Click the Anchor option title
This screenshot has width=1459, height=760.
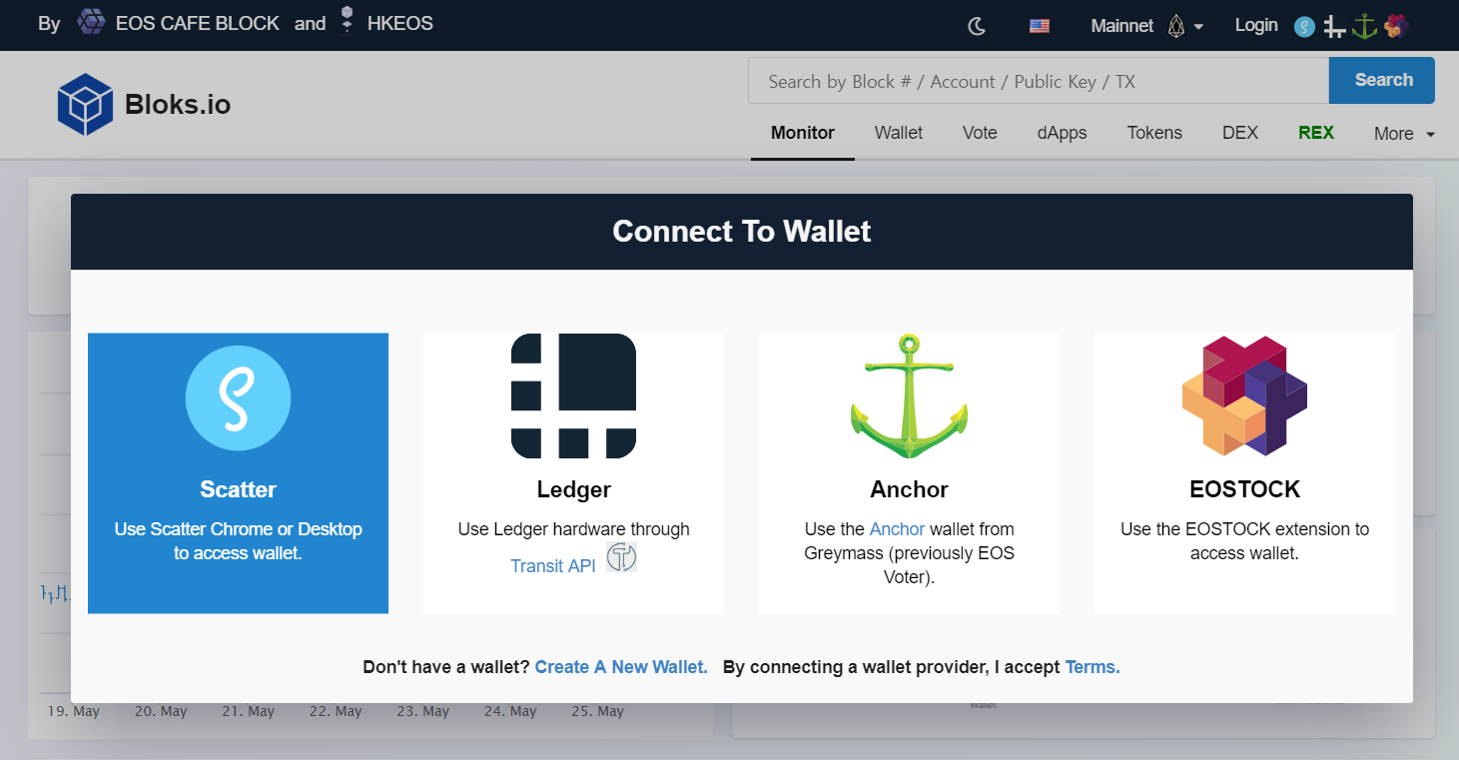pos(909,489)
